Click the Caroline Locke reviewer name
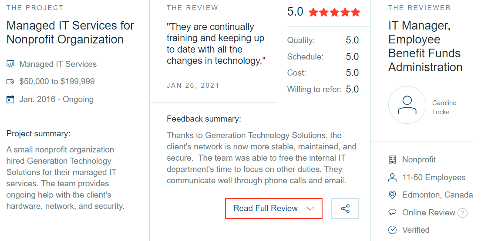This screenshot has width=481, height=241. [x=444, y=107]
